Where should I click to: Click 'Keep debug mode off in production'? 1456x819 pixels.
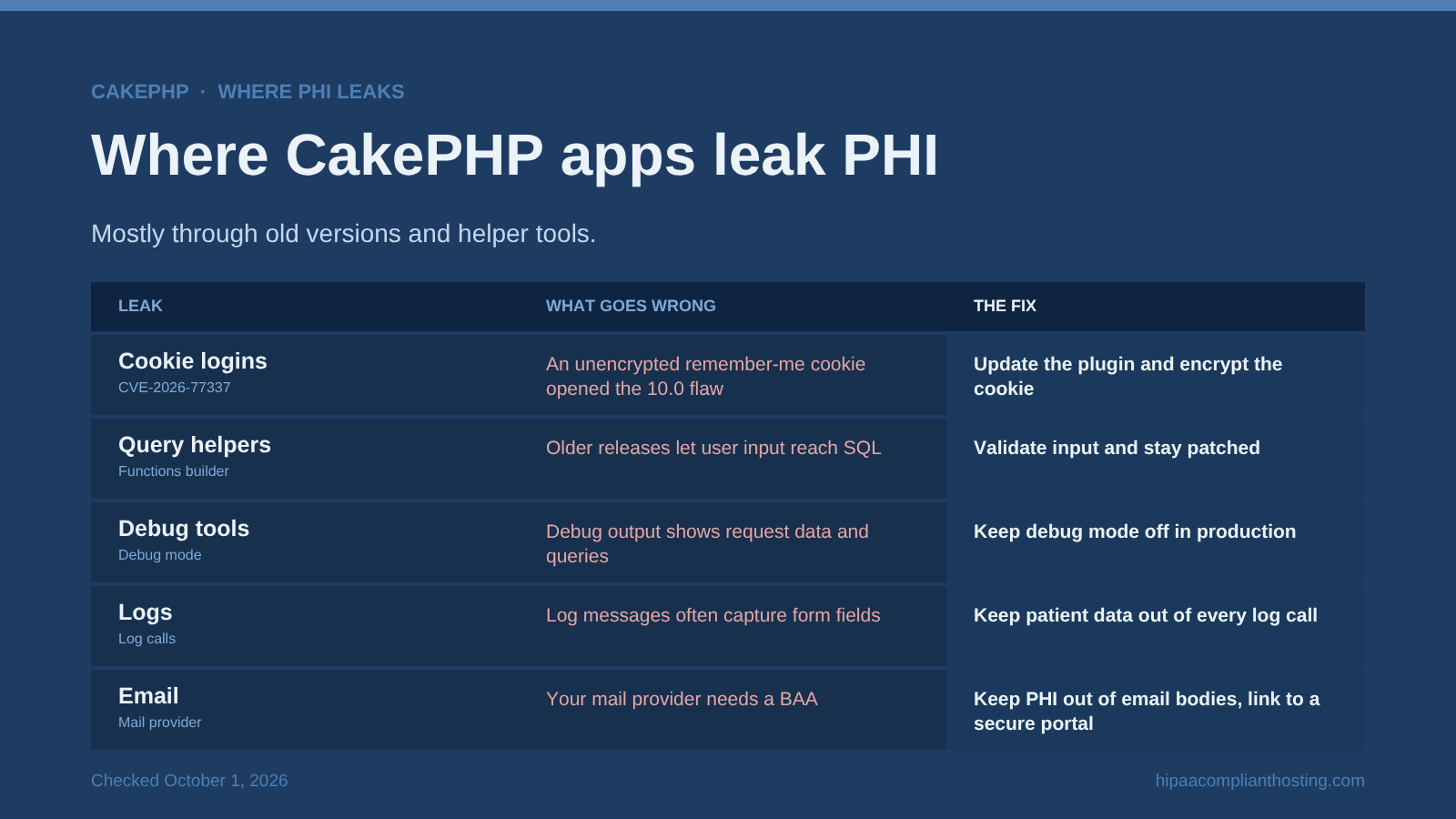[x=1135, y=531]
